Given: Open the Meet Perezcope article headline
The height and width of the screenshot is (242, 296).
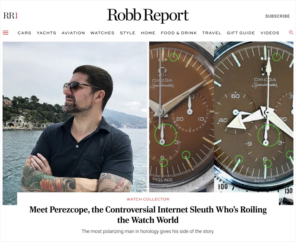Looking at the screenshot, I should (x=148, y=215).
